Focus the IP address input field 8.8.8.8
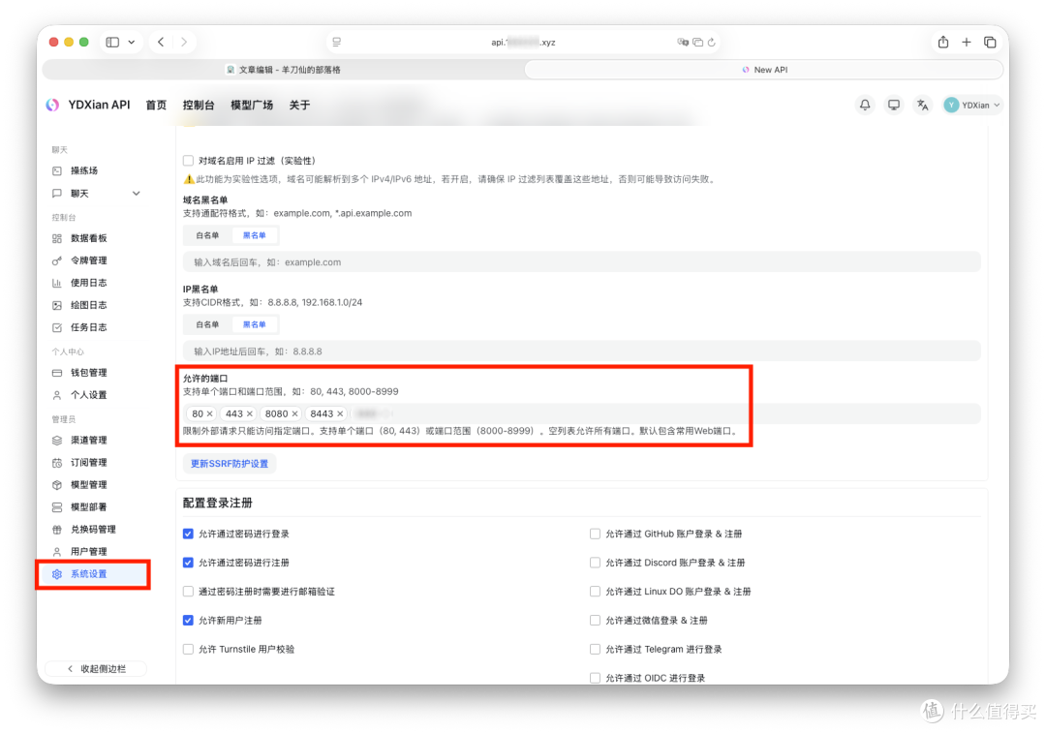The width and height of the screenshot is (1046, 733). (x=582, y=351)
